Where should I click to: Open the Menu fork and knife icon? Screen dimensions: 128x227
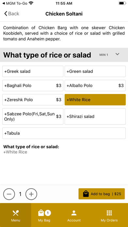[16, 213]
